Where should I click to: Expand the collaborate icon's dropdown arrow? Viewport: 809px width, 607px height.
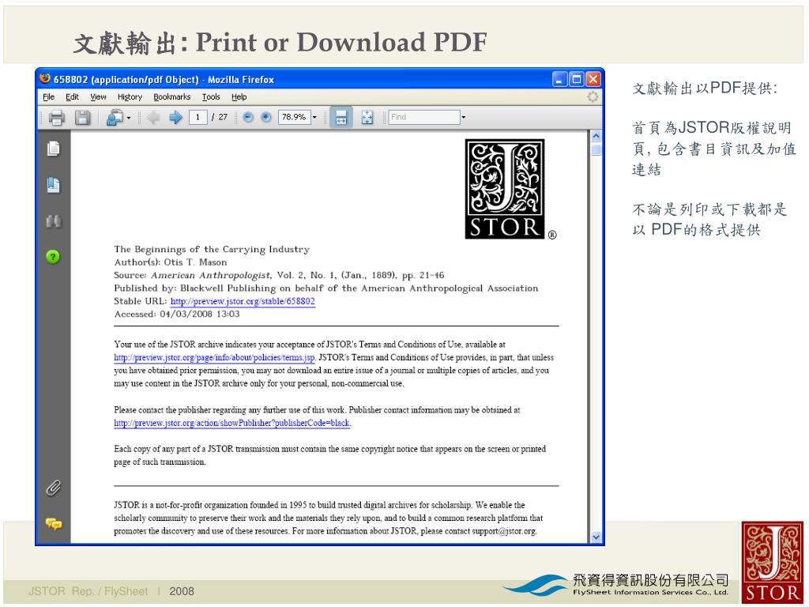pyautogui.click(x=129, y=119)
